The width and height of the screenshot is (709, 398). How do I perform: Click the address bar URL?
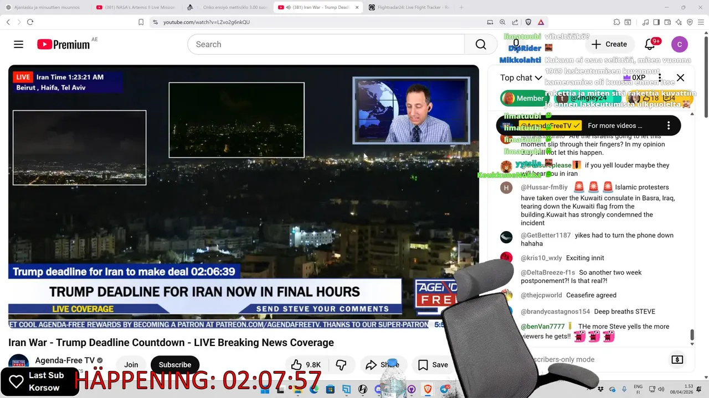[x=207, y=22]
